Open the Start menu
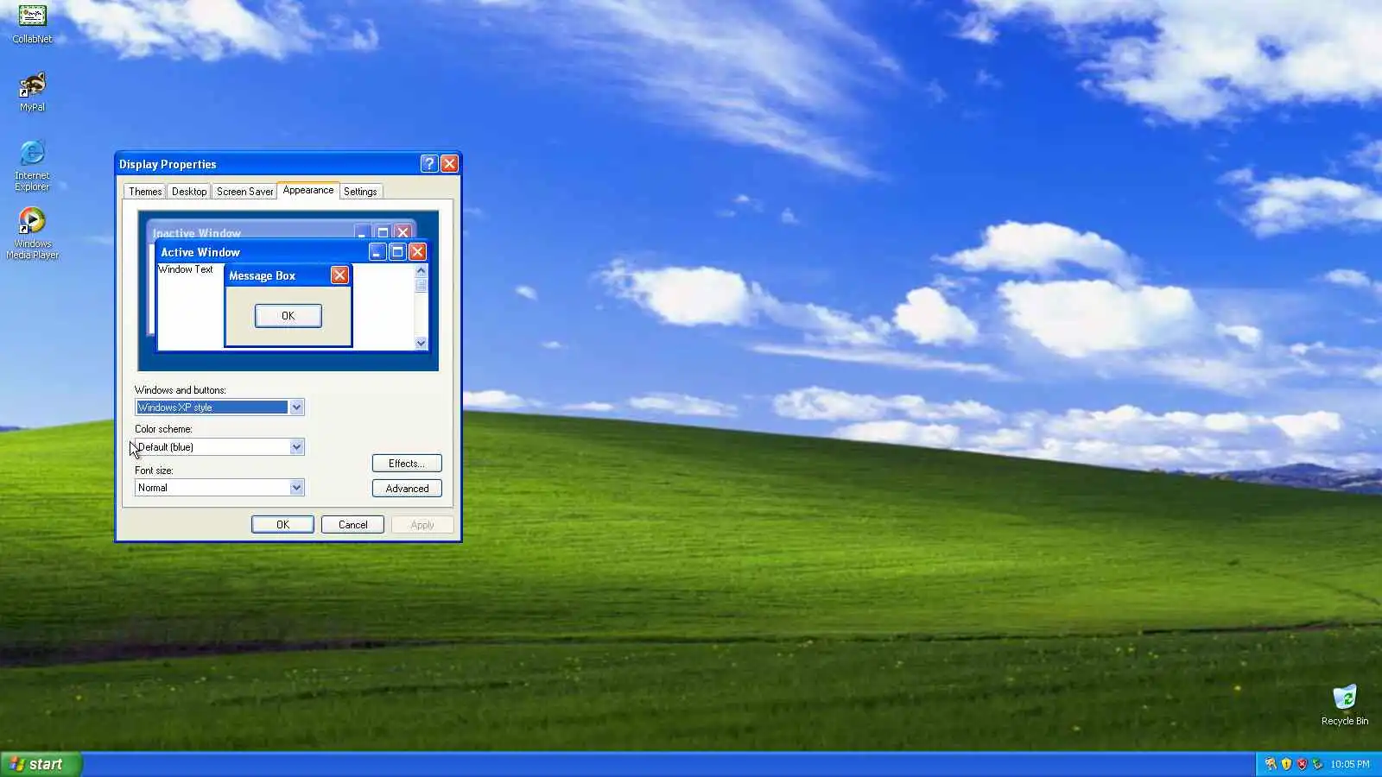Screen dimensions: 1382x777 41,764
